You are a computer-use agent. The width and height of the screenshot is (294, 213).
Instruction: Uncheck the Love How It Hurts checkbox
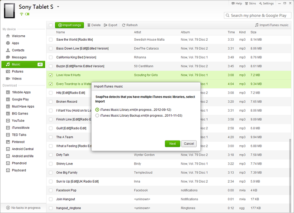point(51,75)
